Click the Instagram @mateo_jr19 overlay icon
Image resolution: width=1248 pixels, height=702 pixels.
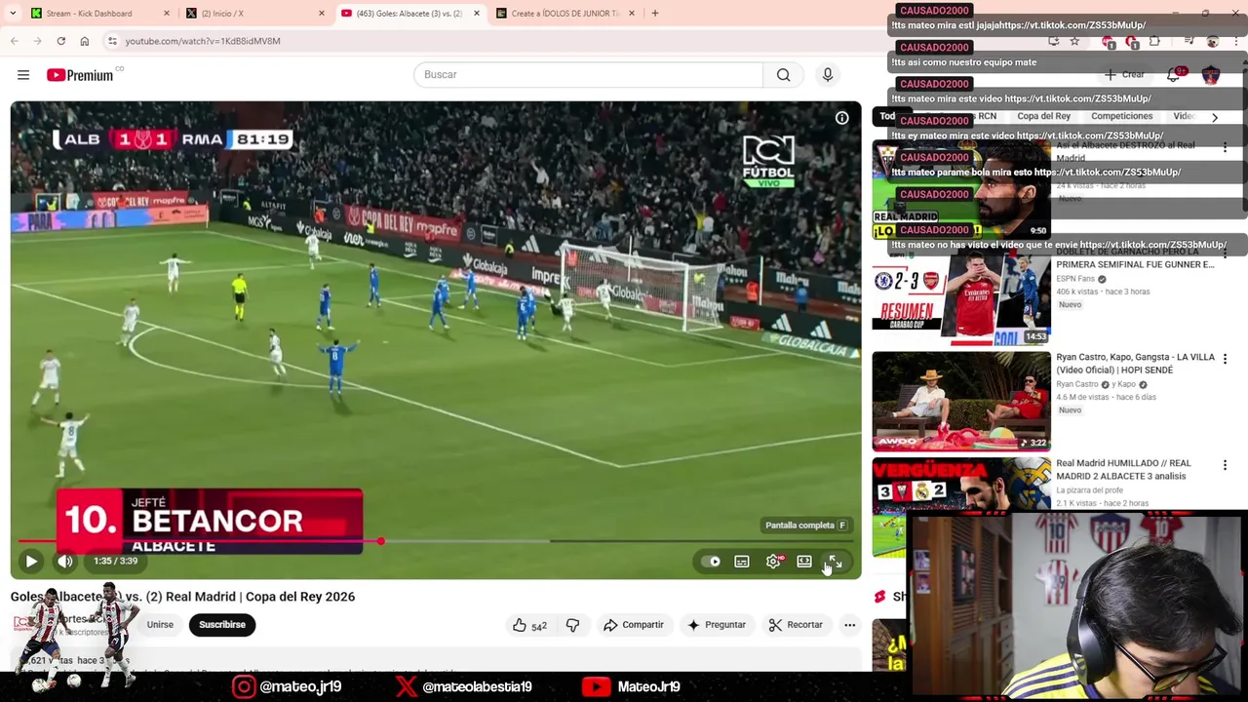pyautogui.click(x=244, y=686)
